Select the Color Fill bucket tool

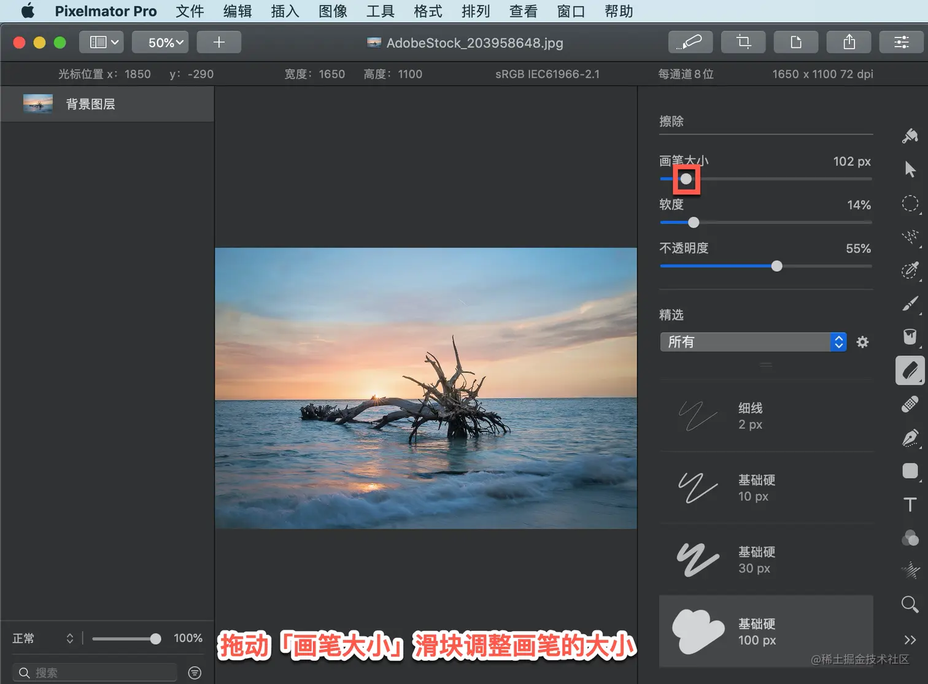(x=910, y=337)
